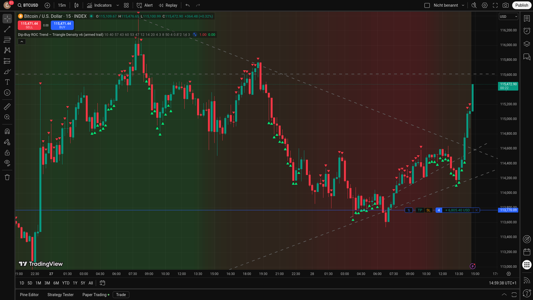
Task: Toggle stay in drawing mode
Action: coord(7,142)
